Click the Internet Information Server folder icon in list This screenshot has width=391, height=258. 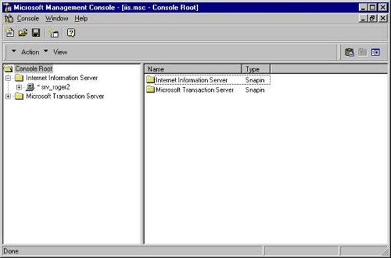tap(151, 80)
